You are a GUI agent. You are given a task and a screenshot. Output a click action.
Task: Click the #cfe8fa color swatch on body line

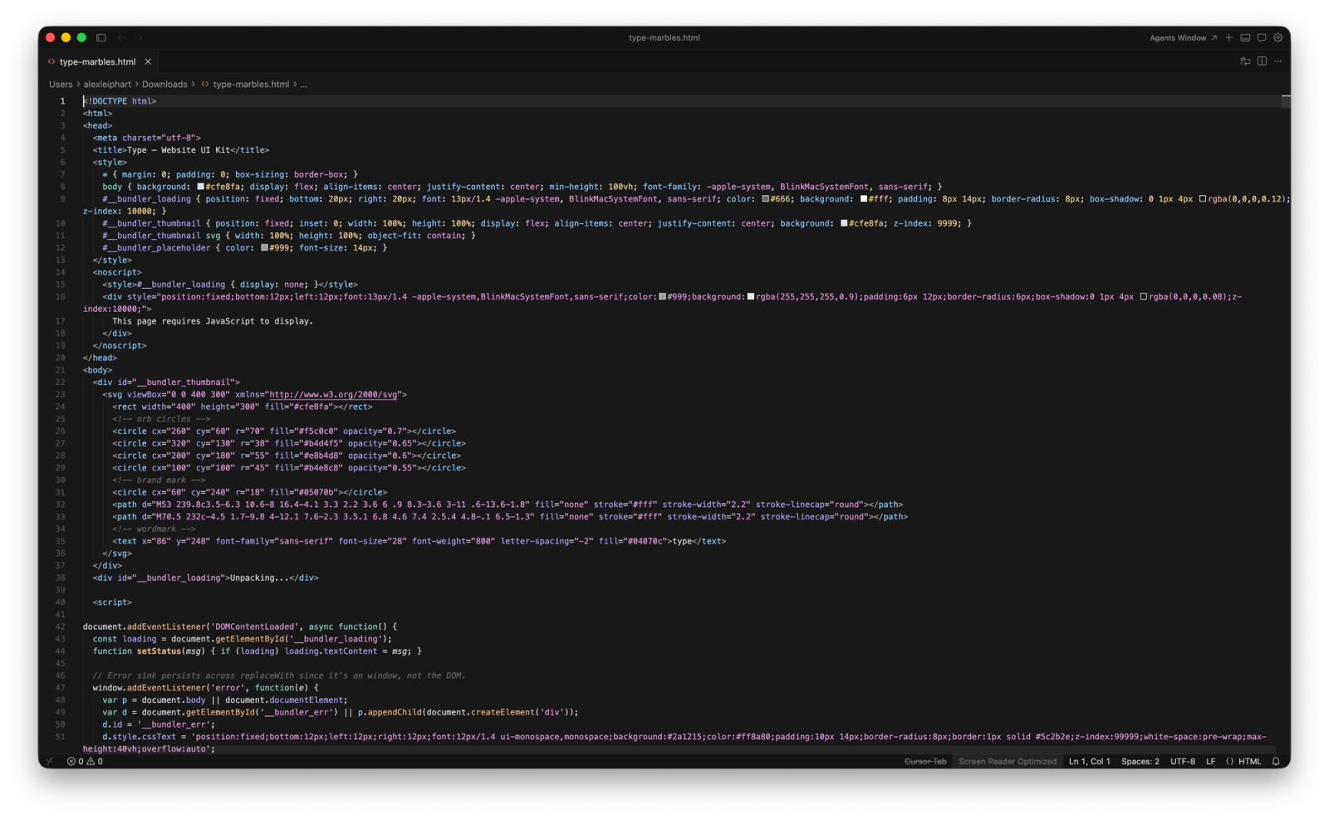(x=200, y=187)
